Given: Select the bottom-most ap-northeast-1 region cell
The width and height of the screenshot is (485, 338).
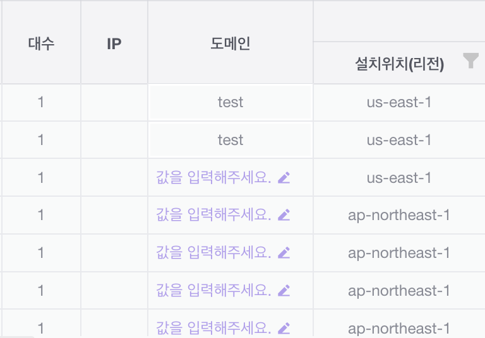Looking at the screenshot, I should (x=399, y=328).
